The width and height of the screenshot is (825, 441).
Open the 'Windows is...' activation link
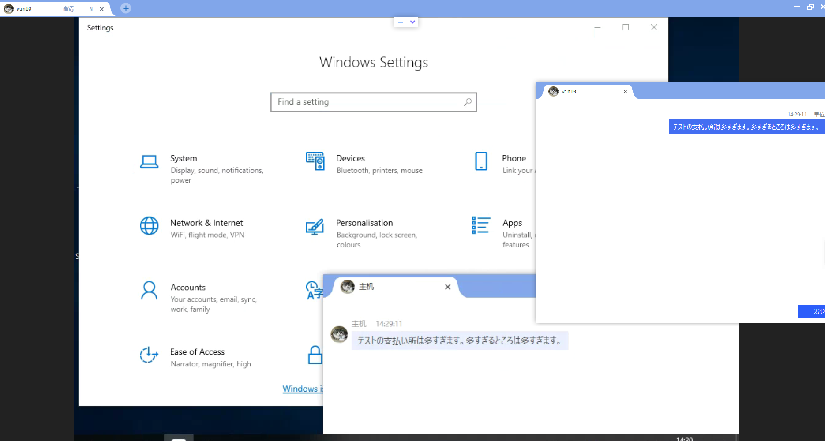pos(303,389)
